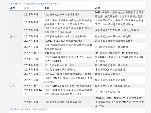
Task: Click content 'PPP的规范对环境监测PPP有重要意义'
Action: tap(117, 53)
